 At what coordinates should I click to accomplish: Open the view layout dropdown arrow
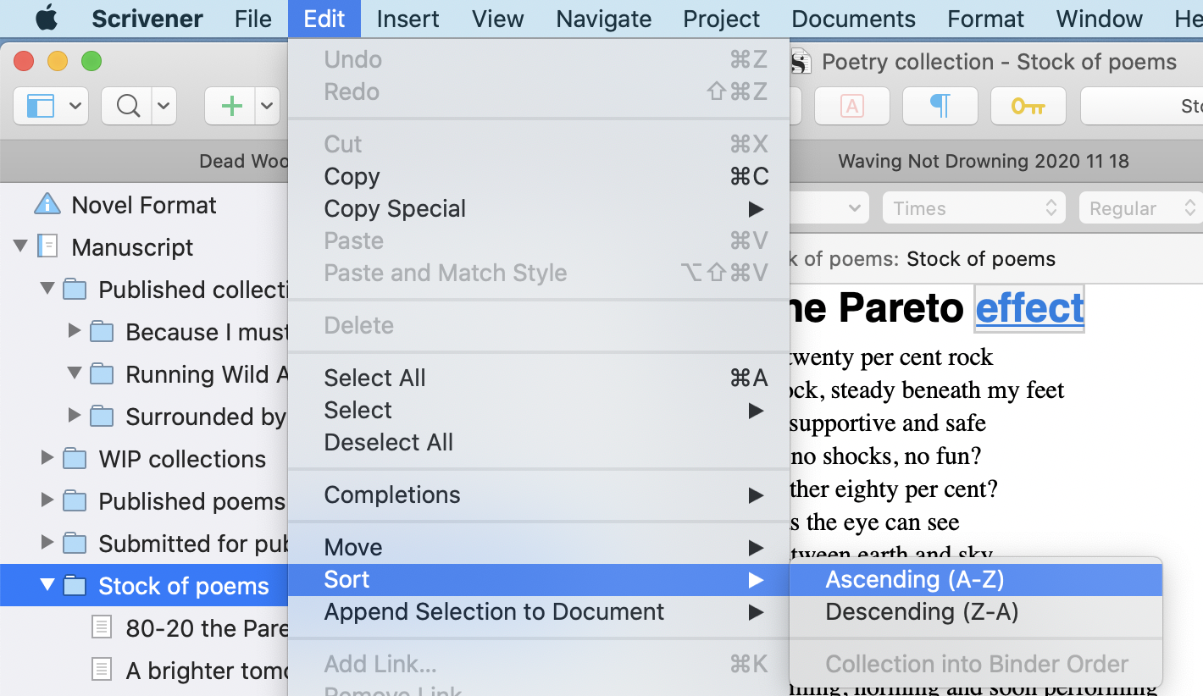pyautogui.click(x=75, y=106)
